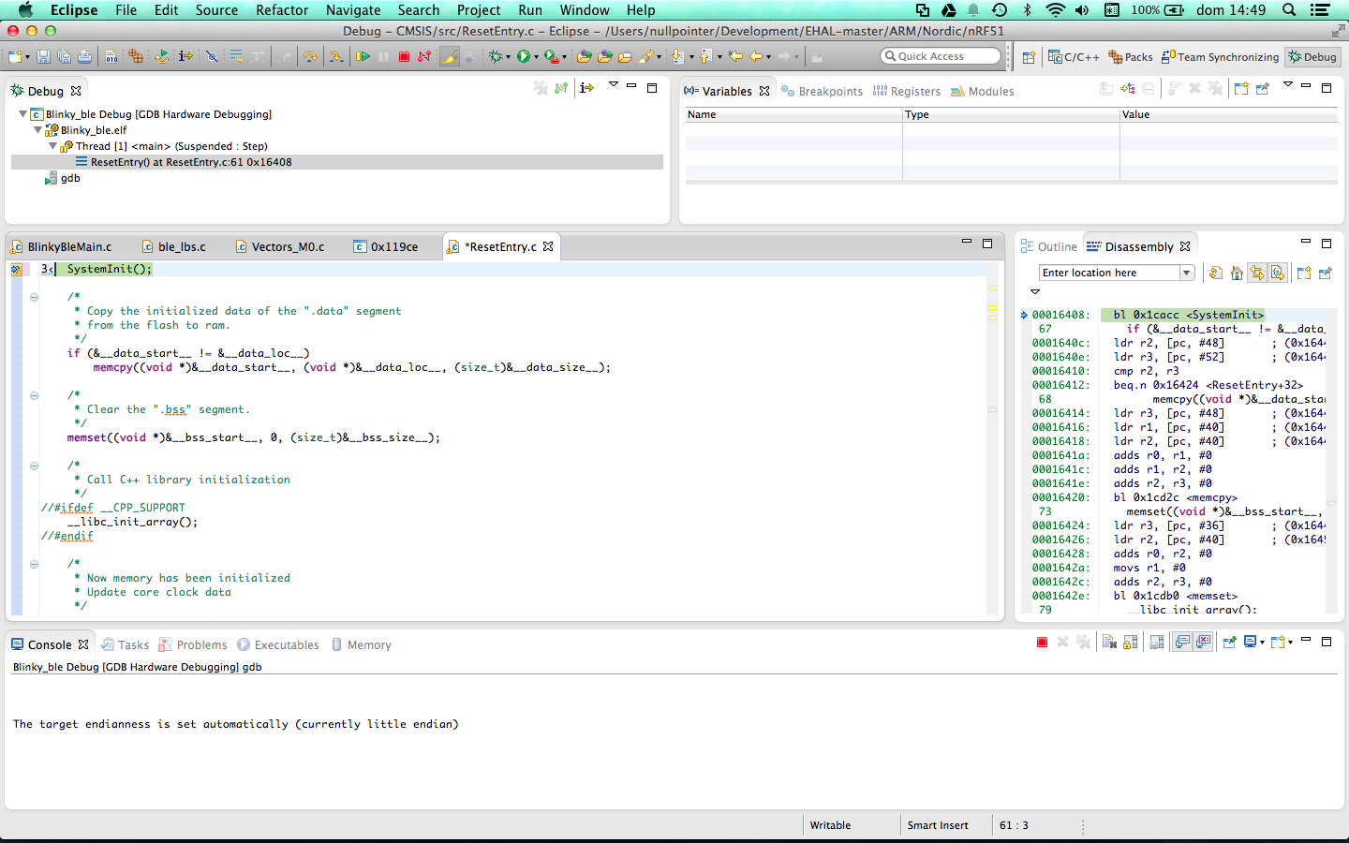Screen dimensions: 1349x843
Task: Click Clear Console icon in Console toolbar
Action: (1109, 643)
